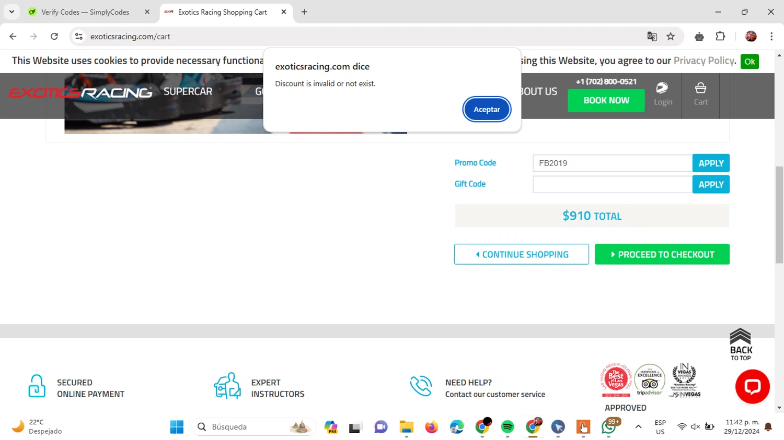
Task: Launch Firefox from the taskbar
Action: coord(431,427)
